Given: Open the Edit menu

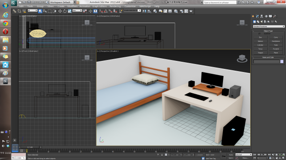Looking at the screenshot, I should tap(21, 6).
